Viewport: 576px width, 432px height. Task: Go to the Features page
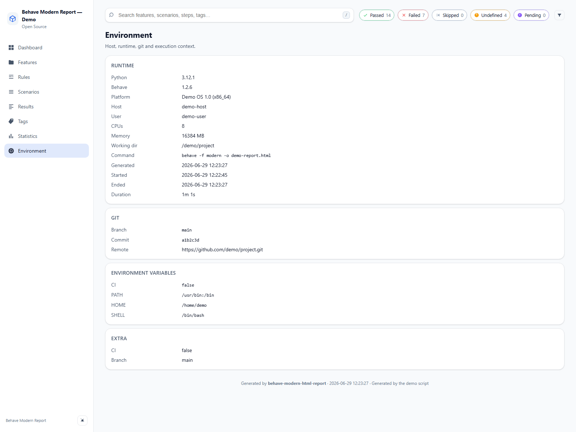(46, 62)
